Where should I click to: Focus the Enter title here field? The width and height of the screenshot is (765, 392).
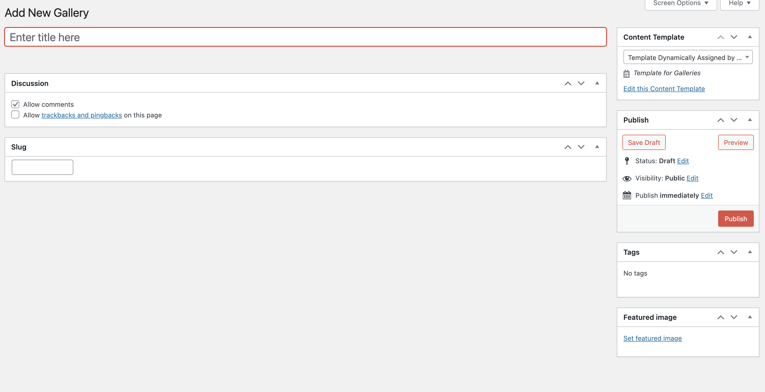click(305, 37)
